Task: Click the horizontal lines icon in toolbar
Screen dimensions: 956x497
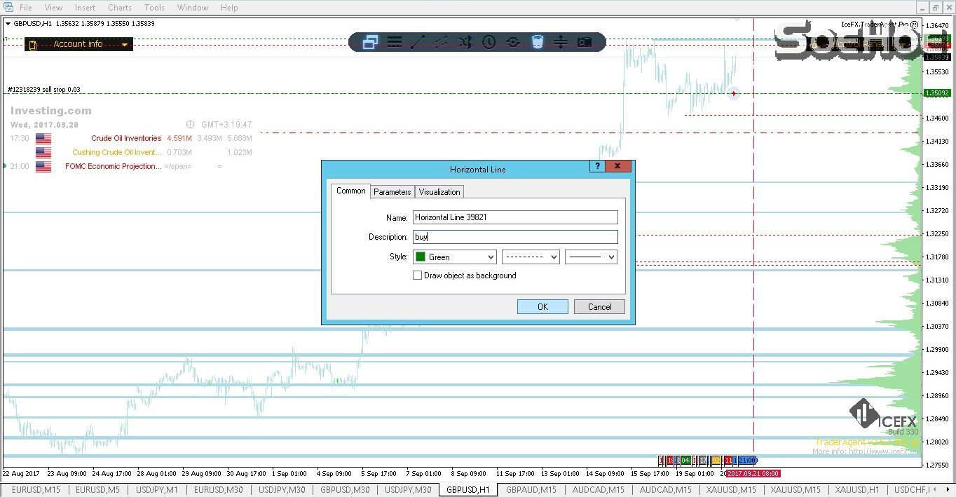Action: point(395,42)
